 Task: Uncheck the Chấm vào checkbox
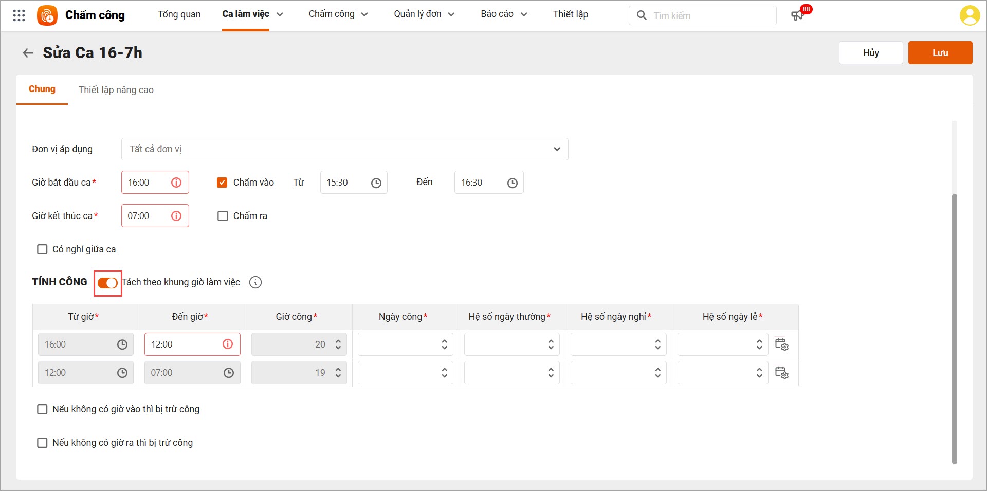click(x=222, y=183)
